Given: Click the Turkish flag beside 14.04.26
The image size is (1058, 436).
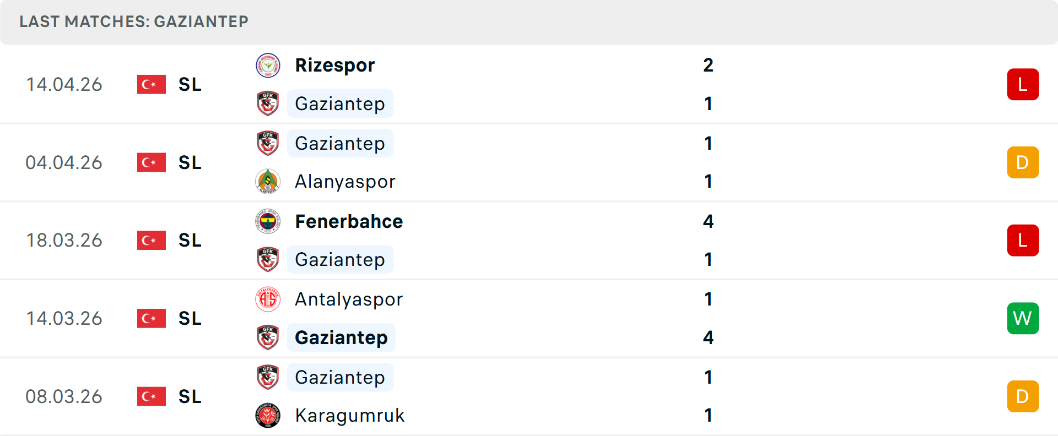Looking at the screenshot, I should click(x=152, y=85).
